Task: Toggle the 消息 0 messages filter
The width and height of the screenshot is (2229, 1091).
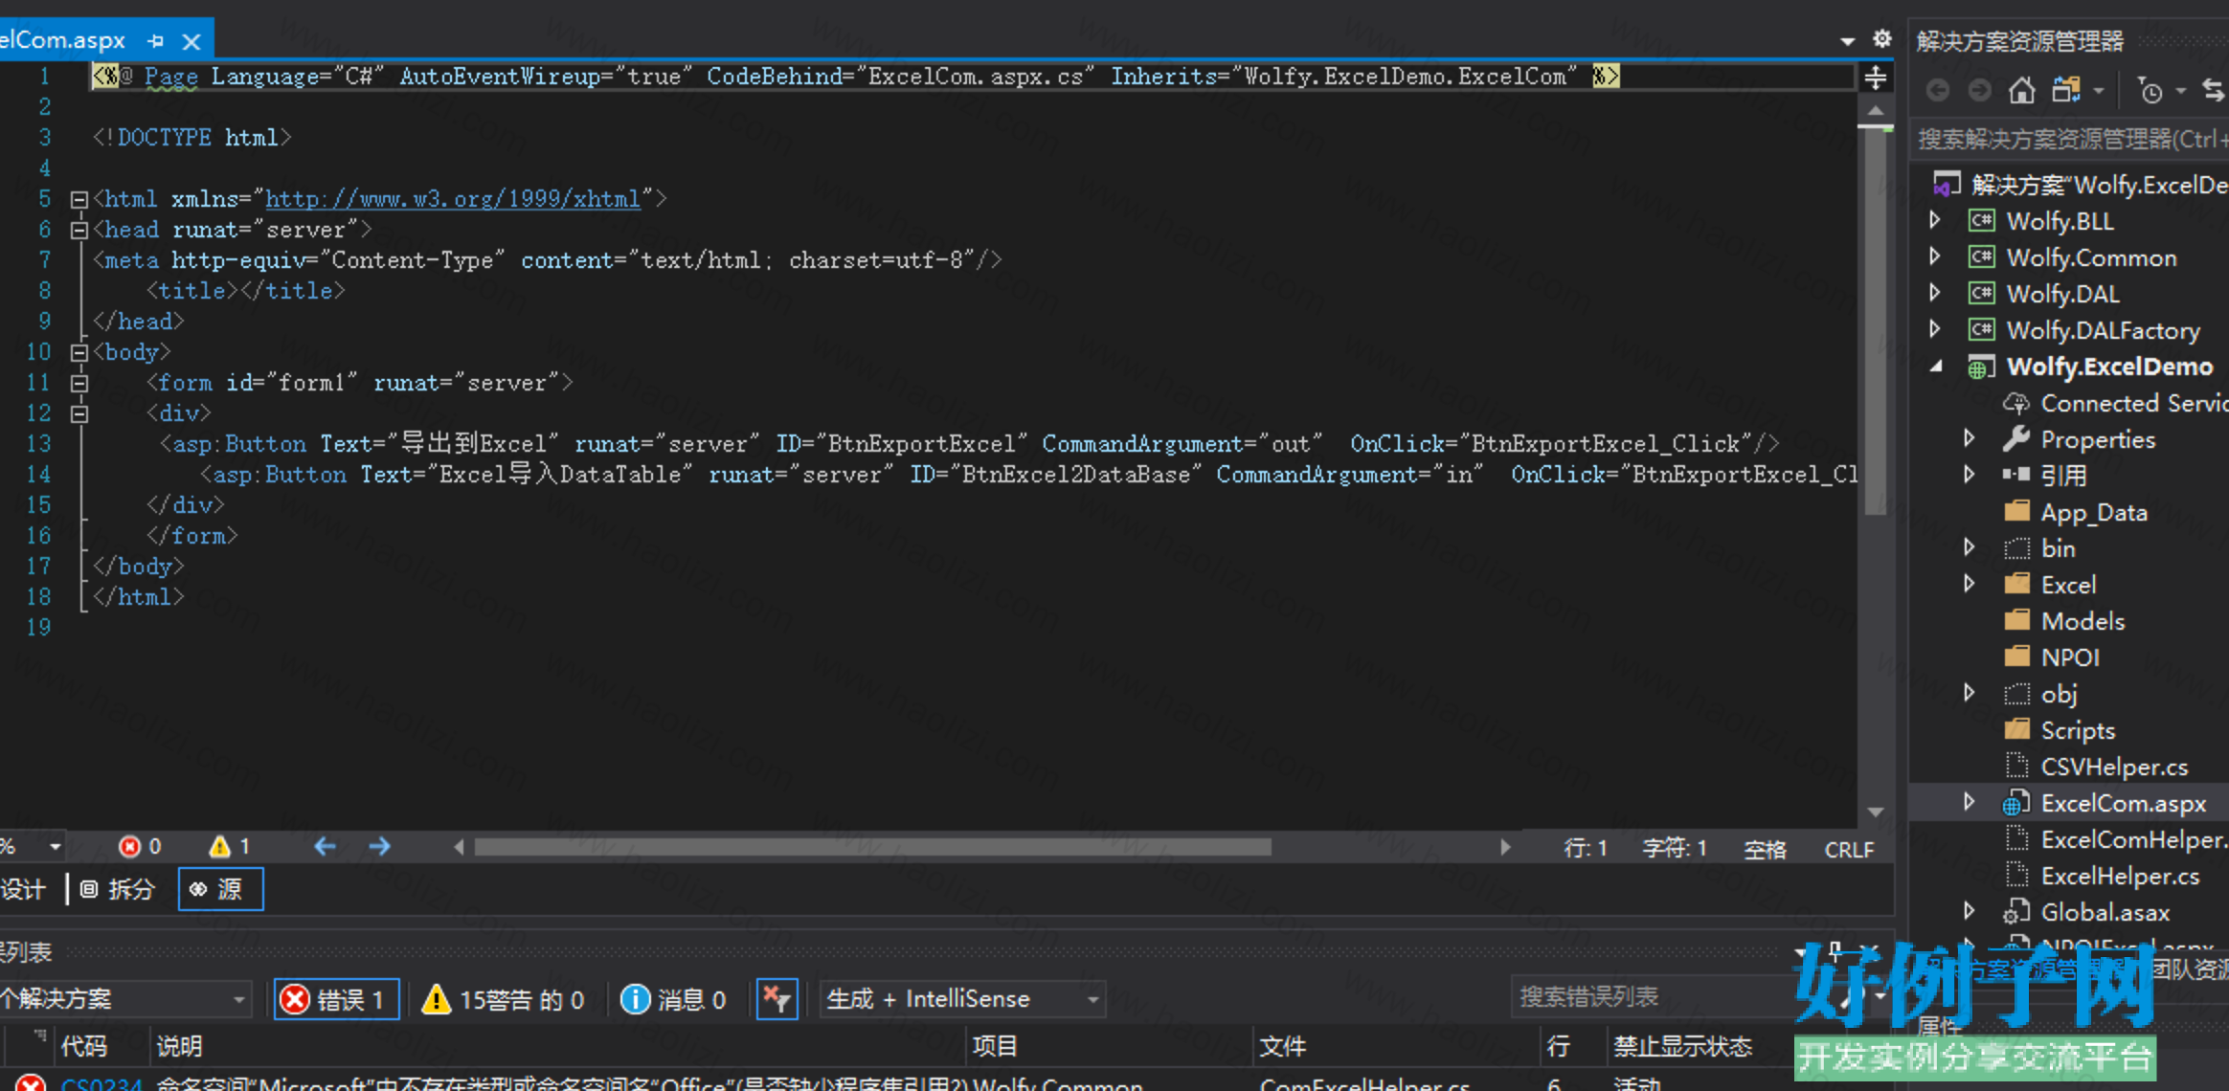Action: (x=673, y=999)
